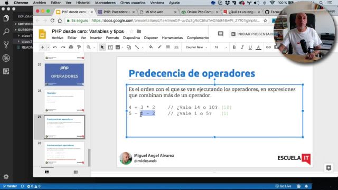This screenshot has height=190, width=338.
Task: Open the Courier New font dropdown
Action: point(196,47)
